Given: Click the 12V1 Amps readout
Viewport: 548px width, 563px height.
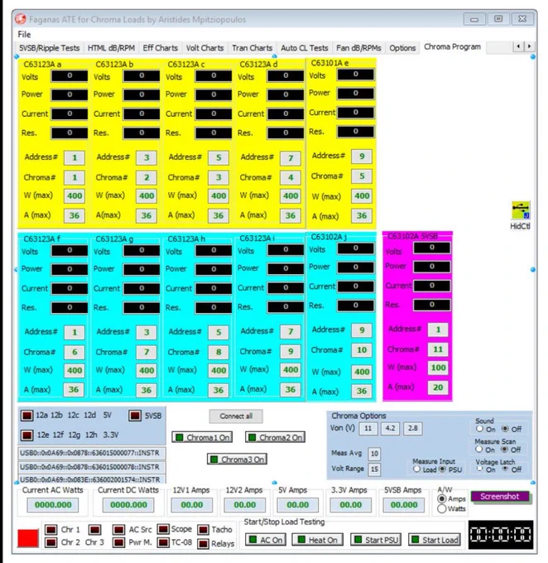Looking at the screenshot, I should tap(192, 505).
